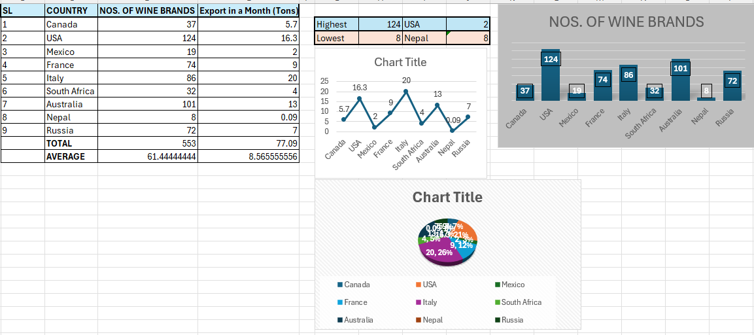The height and width of the screenshot is (335, 754).
Task: Click the France slice labeled 9, 12%
Action: point(462,247)
